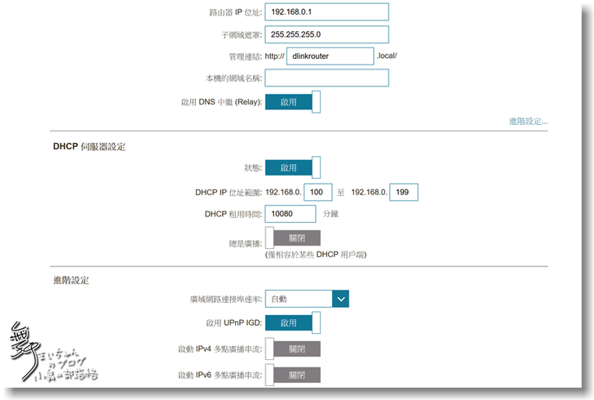Click the 啟用 DNS 中繼 (Relay) label
The height and width of the screenshot is (400, 594).
(x=221, y=102)
